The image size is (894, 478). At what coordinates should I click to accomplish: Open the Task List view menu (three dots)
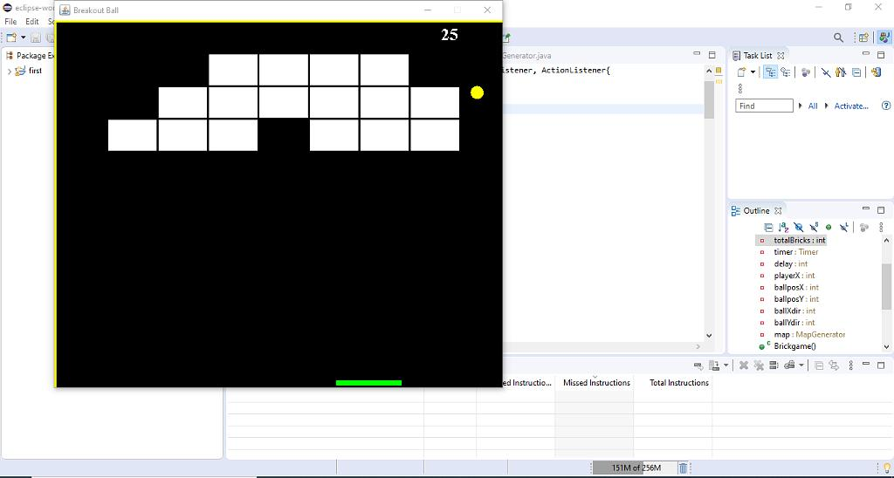[x=740, y=89]
